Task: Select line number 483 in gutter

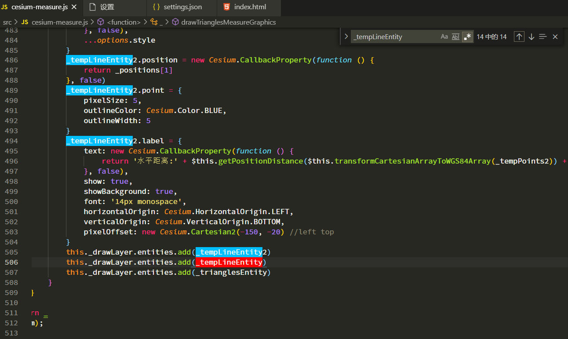Action: click(x=11, y=30)
